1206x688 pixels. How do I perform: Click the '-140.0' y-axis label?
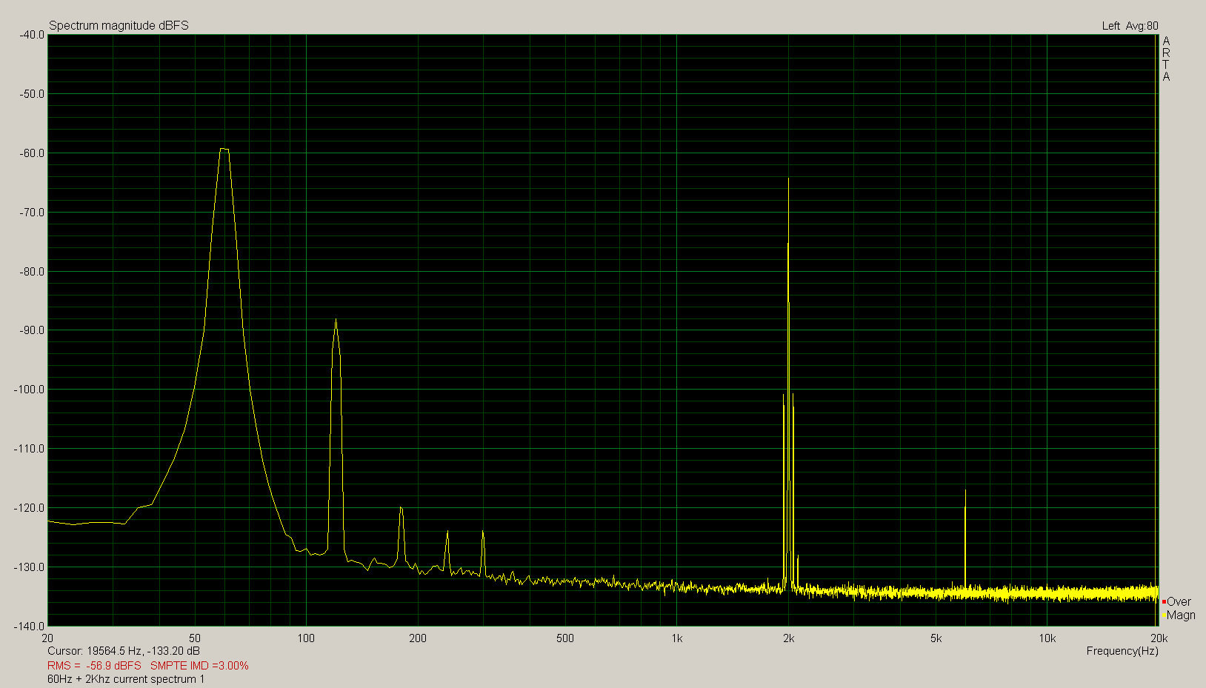coord(29,626)
